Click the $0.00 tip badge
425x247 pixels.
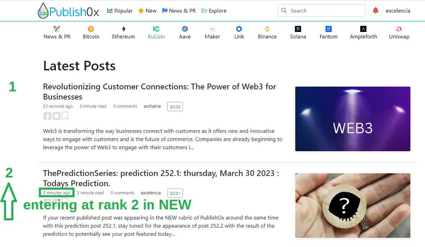(175, 107)
